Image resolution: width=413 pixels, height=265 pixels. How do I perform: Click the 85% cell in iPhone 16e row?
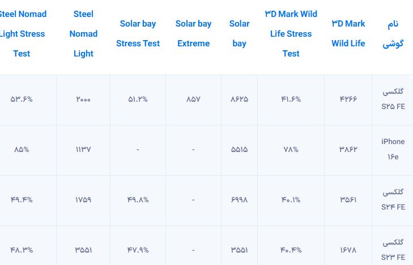(22, 149)
